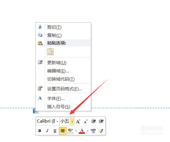Open the font size dropdown arrow
The image size is (170, 142).
coord(72,121)
